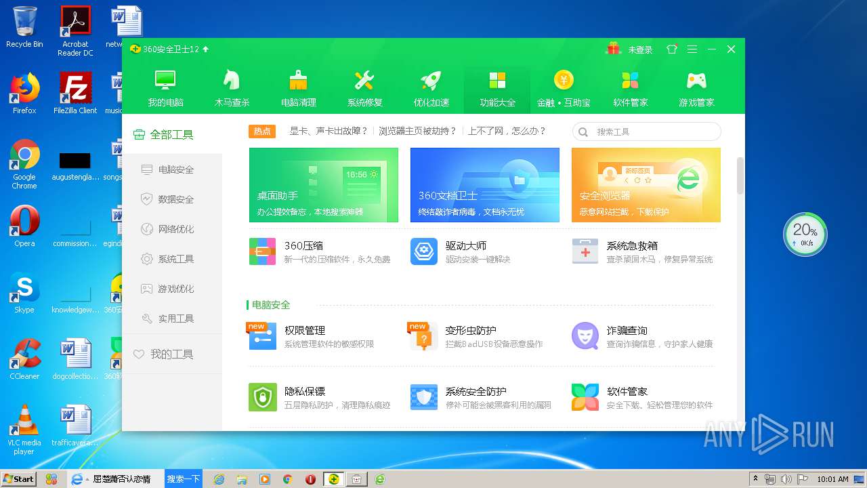Image resolution: width=867 pixels, height=488 pixels.
Task: Open Acrobat Reader DC desktop icon
Action: tap(75, 31)
